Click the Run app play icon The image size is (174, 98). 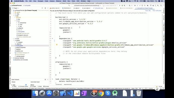pyautogui.click(x=120, y=5)
